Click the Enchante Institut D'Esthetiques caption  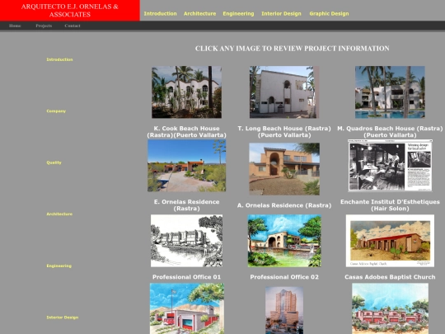coord(390,205)
